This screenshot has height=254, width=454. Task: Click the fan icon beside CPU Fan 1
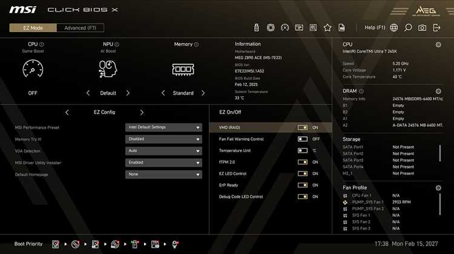(345, 195)
